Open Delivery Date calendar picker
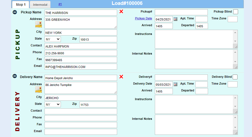252x137 pixels. coord(176,84)
